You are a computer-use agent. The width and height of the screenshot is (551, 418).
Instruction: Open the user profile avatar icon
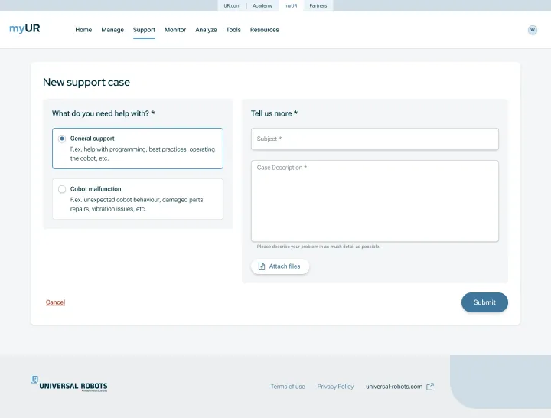[533, 30]
